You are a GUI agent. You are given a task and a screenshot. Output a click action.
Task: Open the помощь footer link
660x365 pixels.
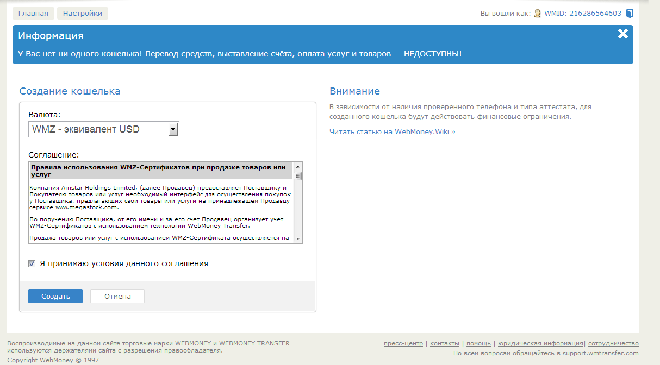pyautogui.click(x=478, y=343)
